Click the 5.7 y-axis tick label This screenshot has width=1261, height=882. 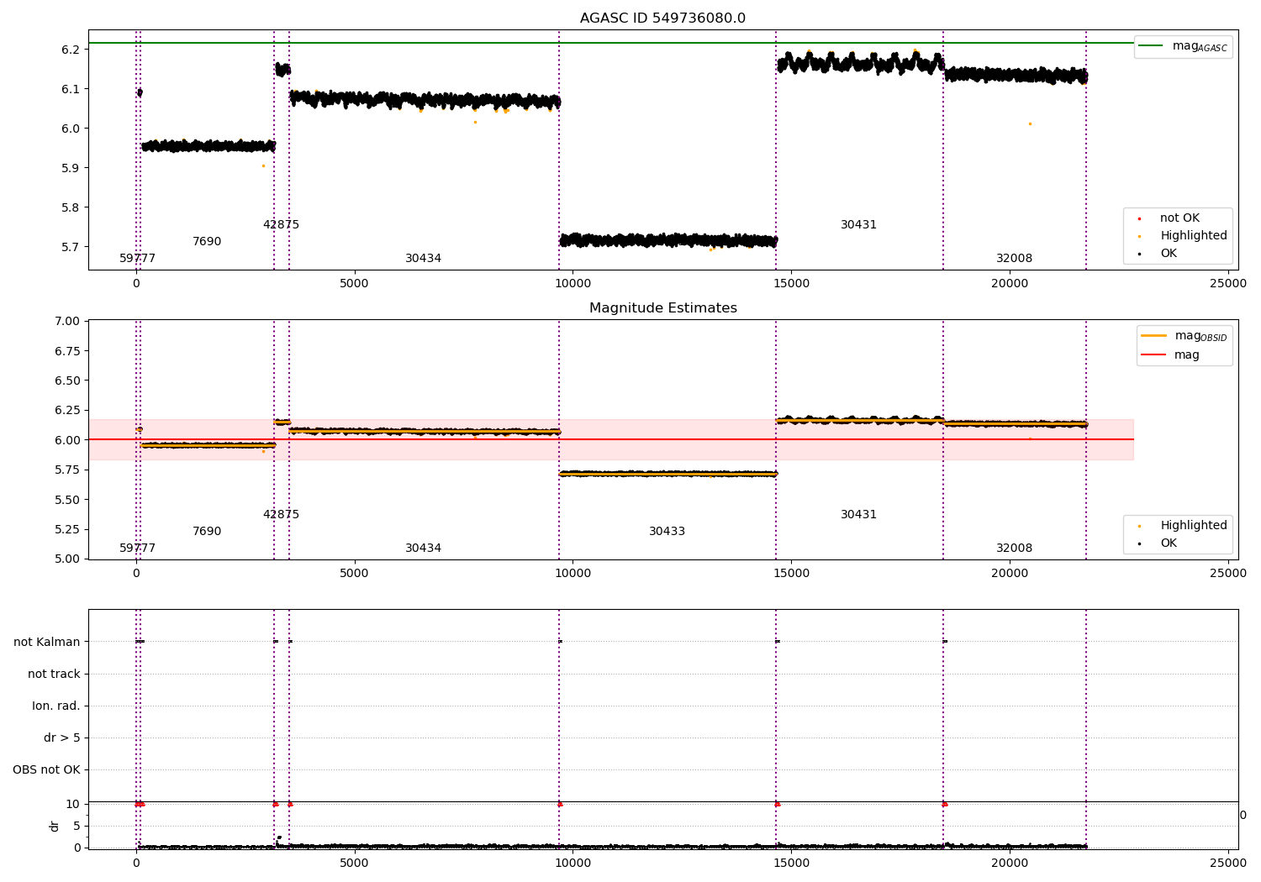[71, 247]
